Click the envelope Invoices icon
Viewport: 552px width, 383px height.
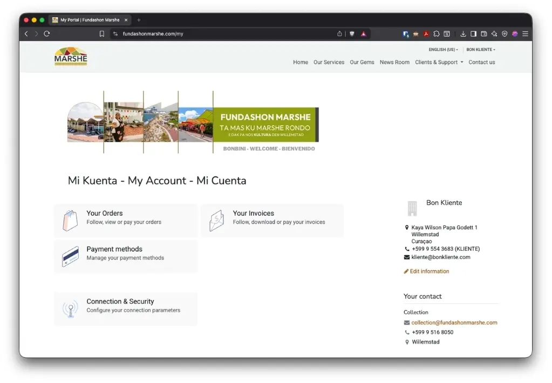[216, 221]
